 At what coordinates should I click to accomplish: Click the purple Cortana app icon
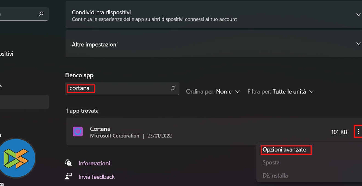[x=78, y=132]
